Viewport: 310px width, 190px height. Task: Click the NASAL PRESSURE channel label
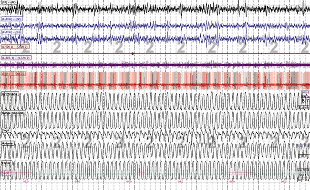[x=14, y=113]
